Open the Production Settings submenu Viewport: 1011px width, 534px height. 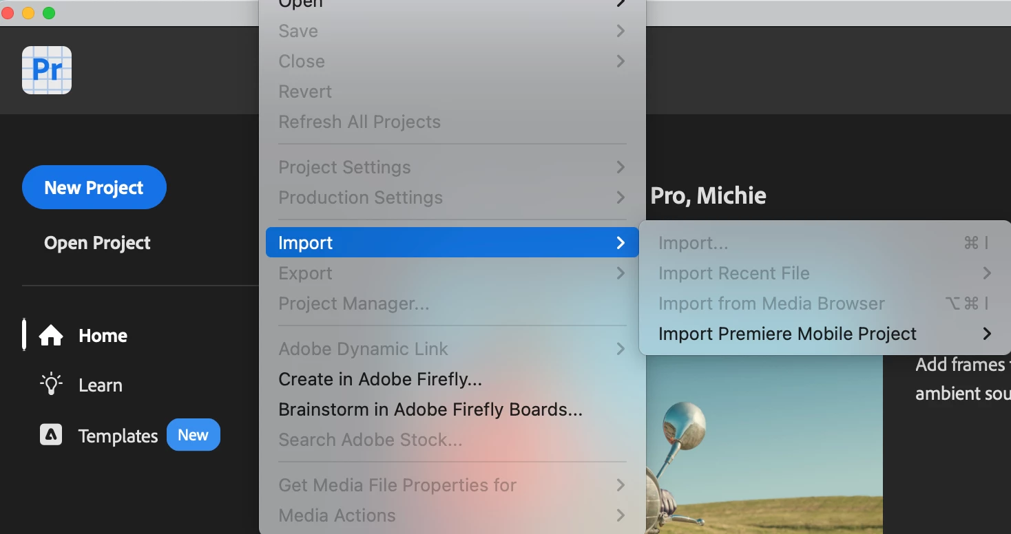tap(452, 197)
